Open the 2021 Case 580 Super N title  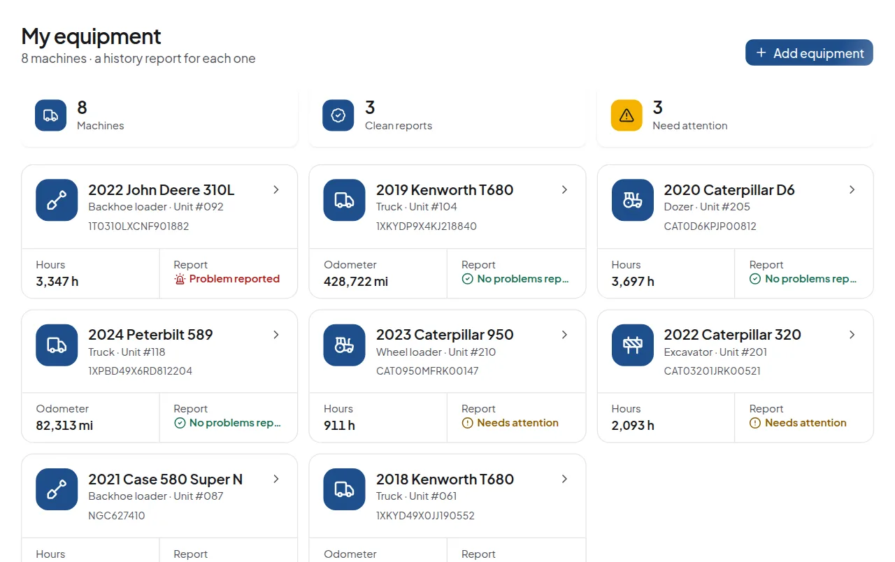(x=166, y=479)
